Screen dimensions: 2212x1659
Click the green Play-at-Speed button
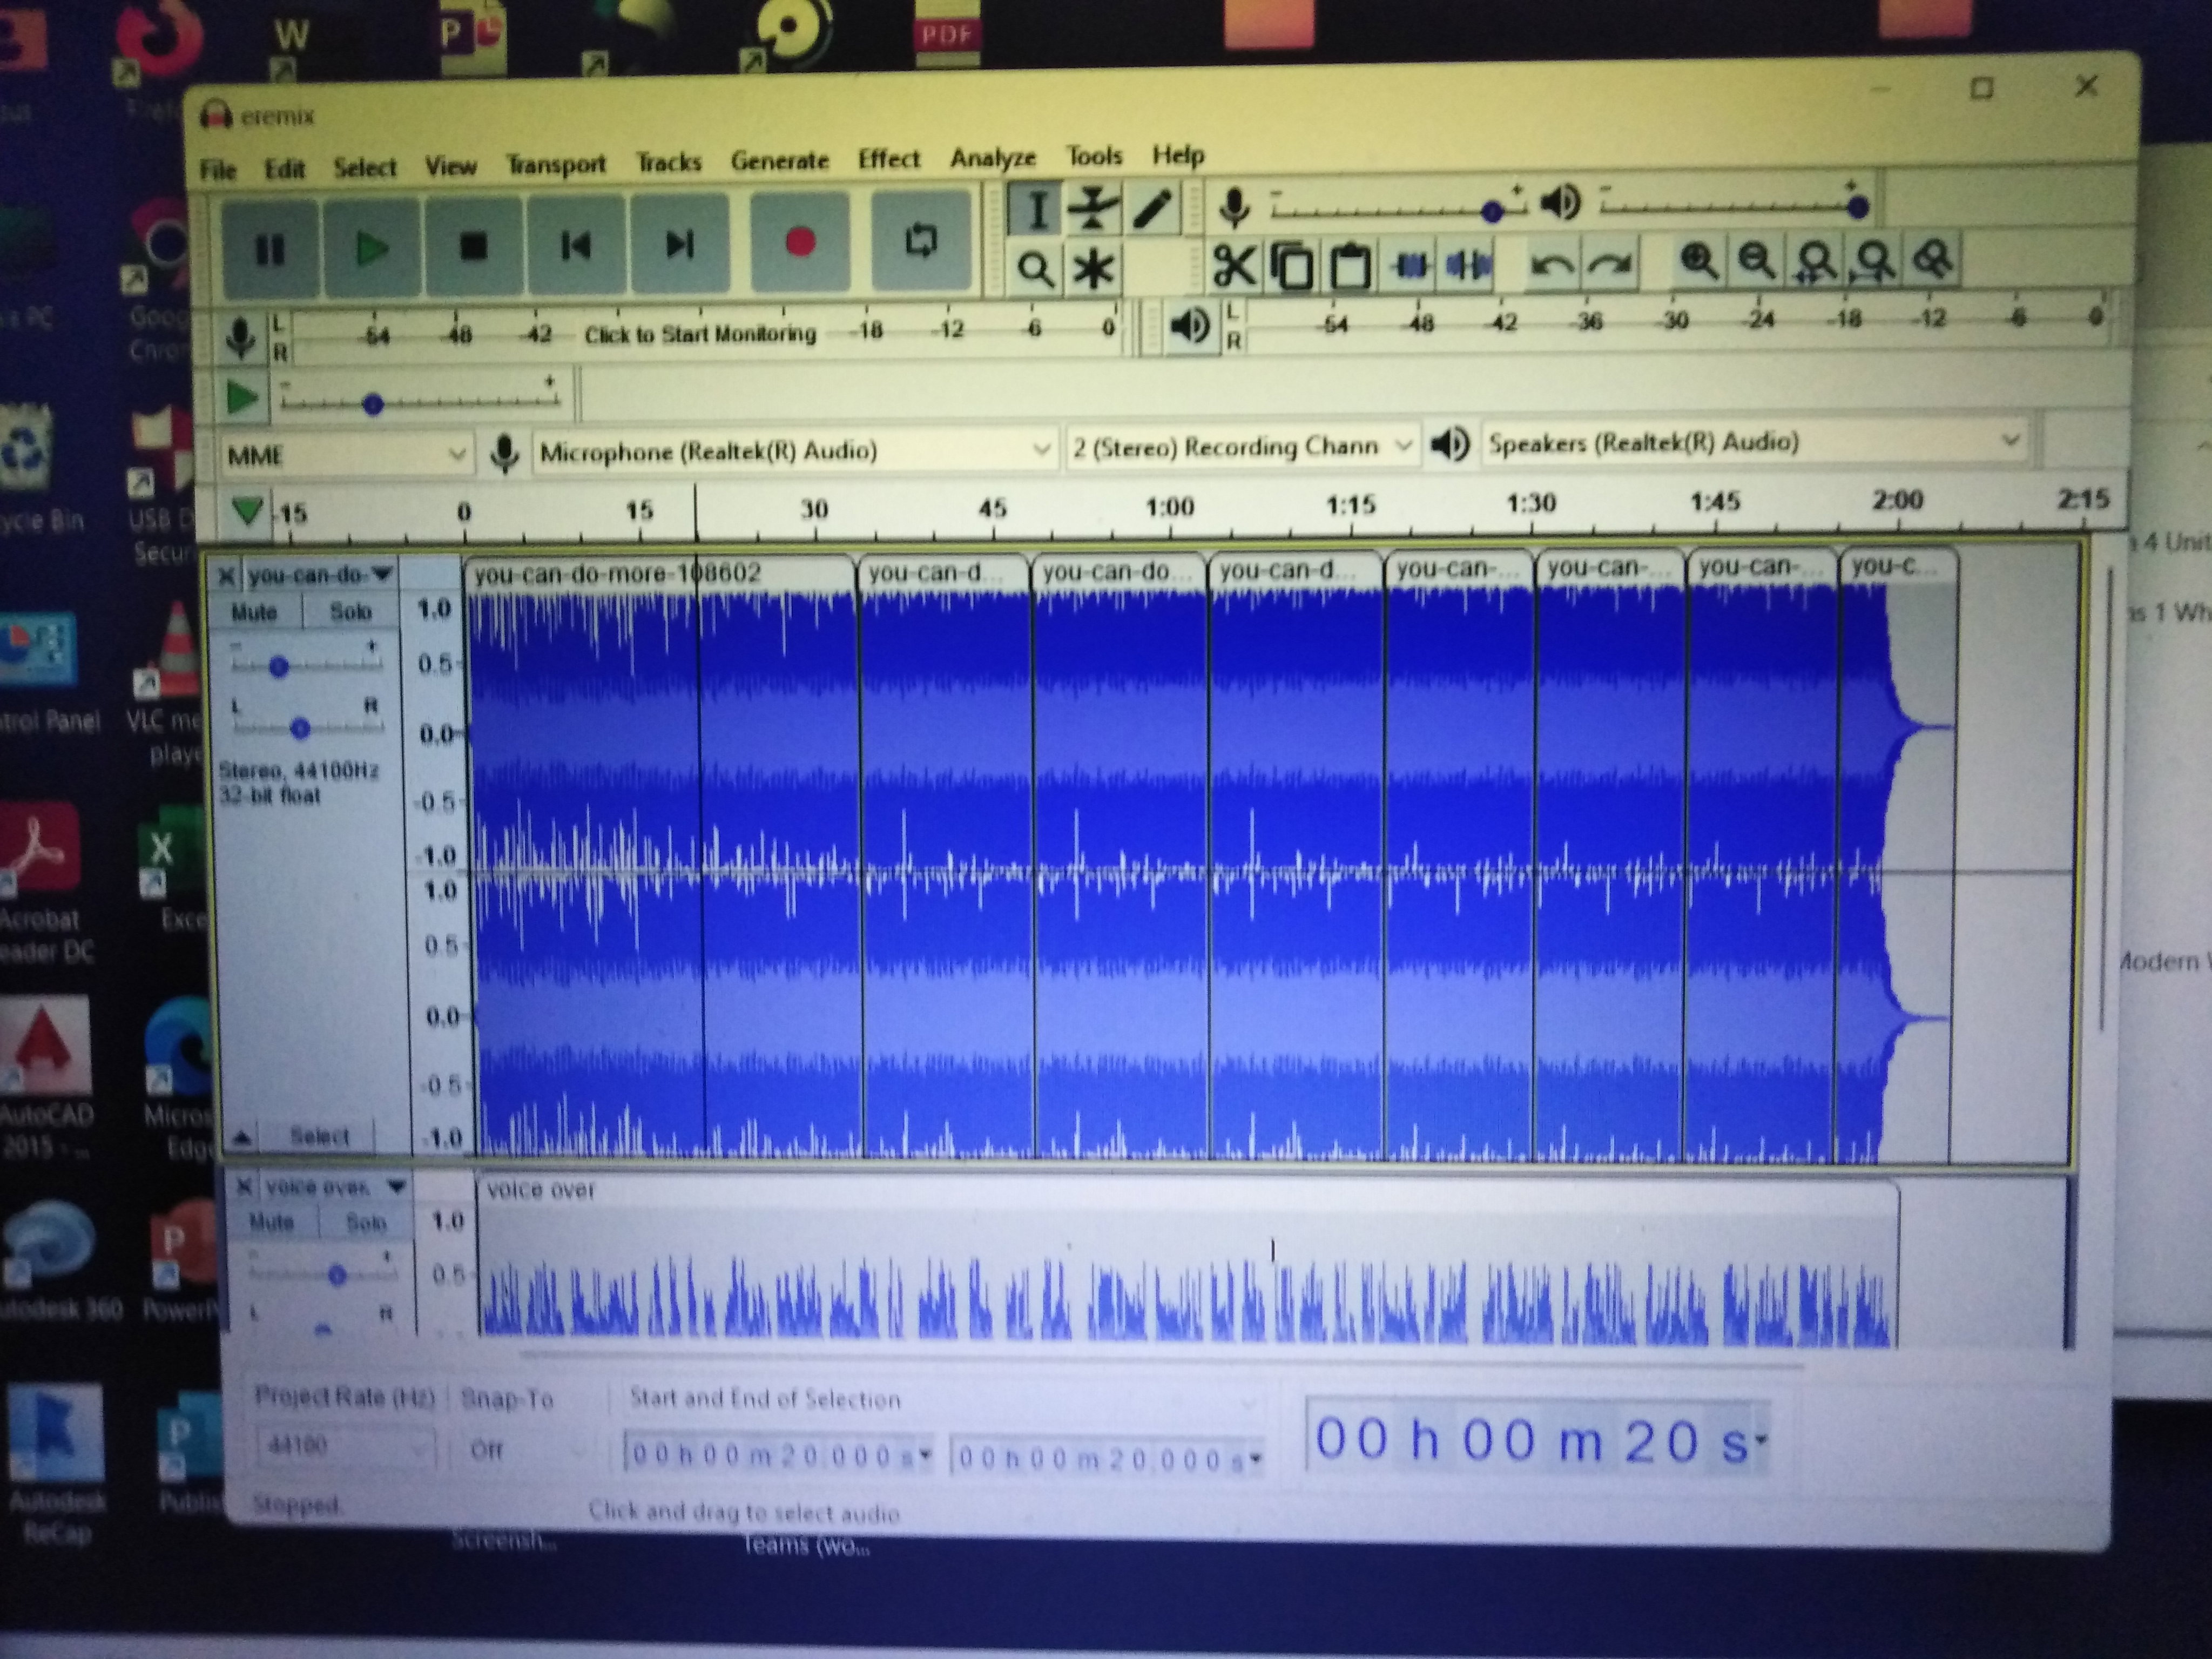tap(241, 398)
